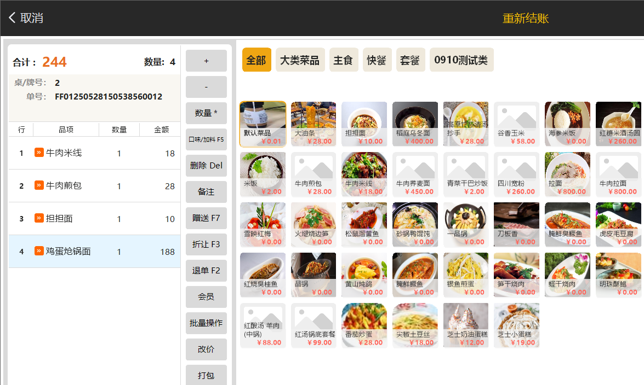Click the 重新结账 link in header
Image resolution: width=644 pixels, height=385 pixels.
(525, 19)
